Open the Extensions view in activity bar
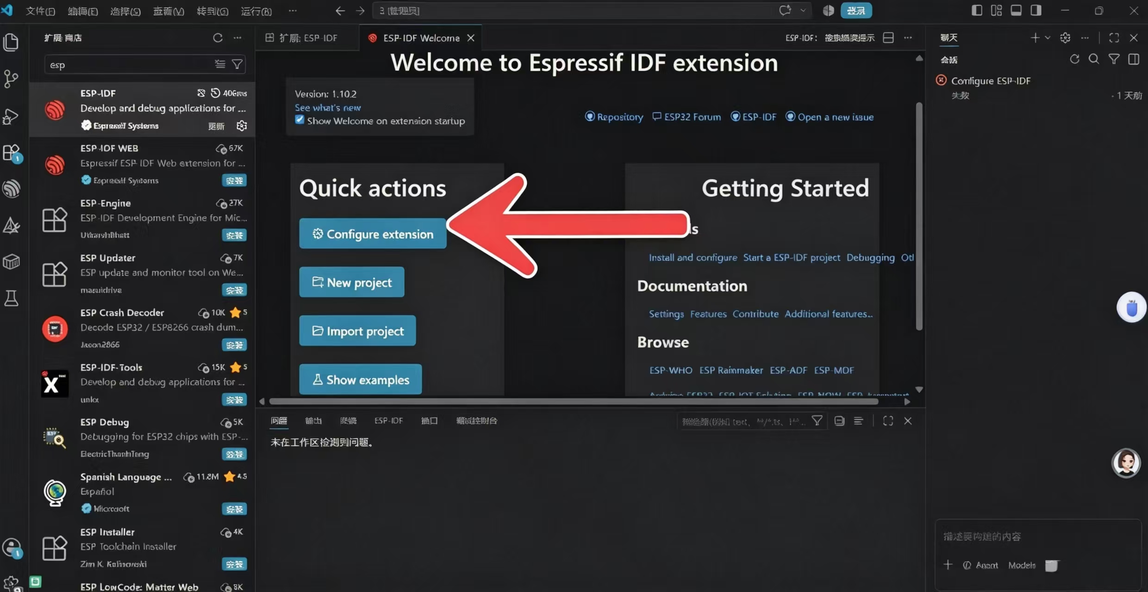This screenshot has width=1148, height=592. [11, 153]
